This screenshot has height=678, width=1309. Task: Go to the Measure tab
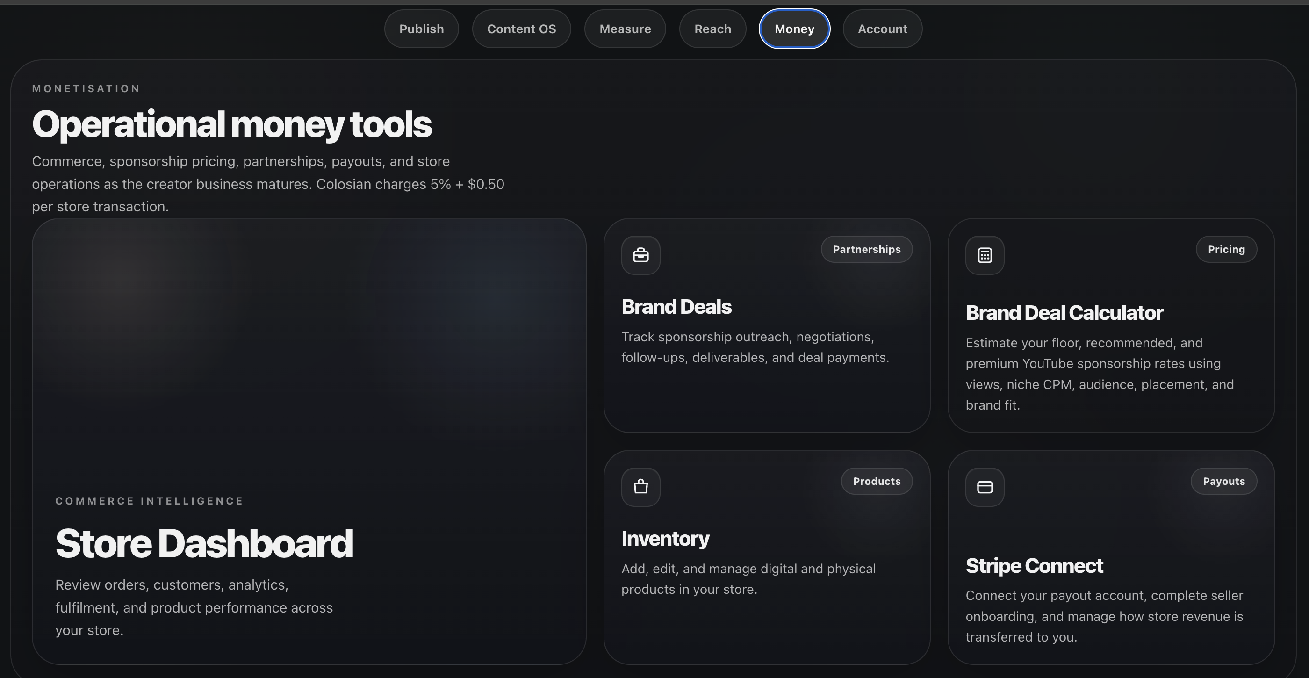click(x=625, y=29)
